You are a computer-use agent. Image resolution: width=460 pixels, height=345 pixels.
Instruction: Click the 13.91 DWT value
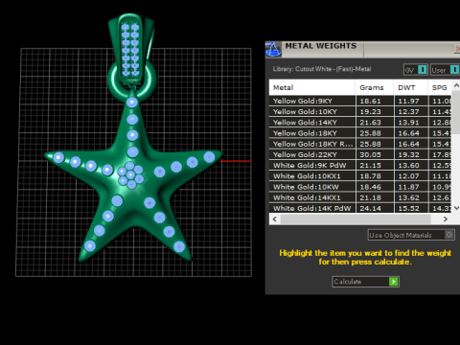point(408,123)
